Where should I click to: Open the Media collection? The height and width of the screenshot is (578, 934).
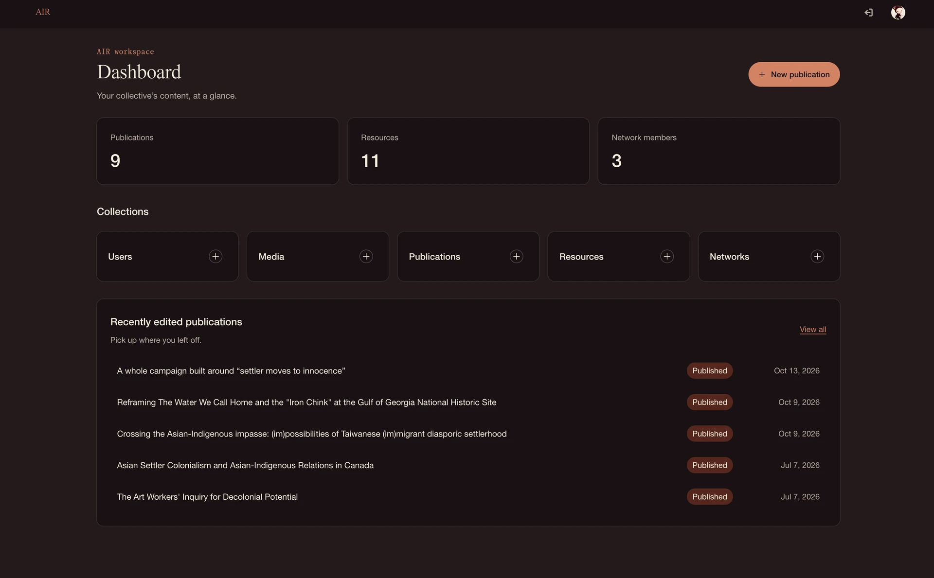318,256
